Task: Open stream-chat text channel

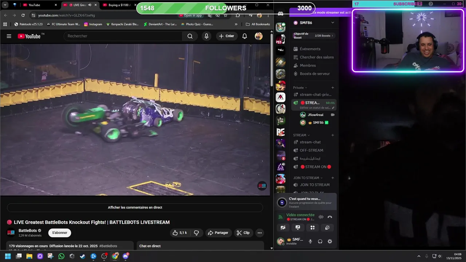Action: coord(314,142)
